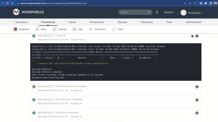Bookmark this page with star

(x=195, y=3)
